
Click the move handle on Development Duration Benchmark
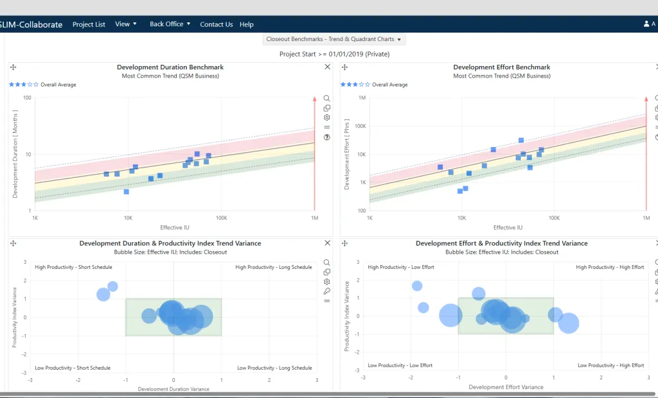pos(13,67)
